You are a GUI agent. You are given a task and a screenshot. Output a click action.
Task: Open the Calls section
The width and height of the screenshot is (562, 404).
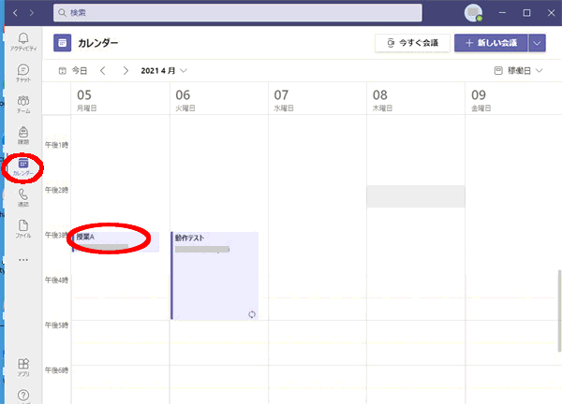coord(22,197)
